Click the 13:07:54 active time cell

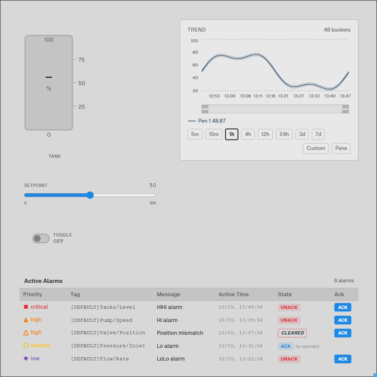point(240,333)
